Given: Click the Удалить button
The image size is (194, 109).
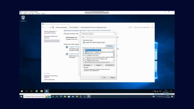Looking at the screenshot, I should point(99,65).
